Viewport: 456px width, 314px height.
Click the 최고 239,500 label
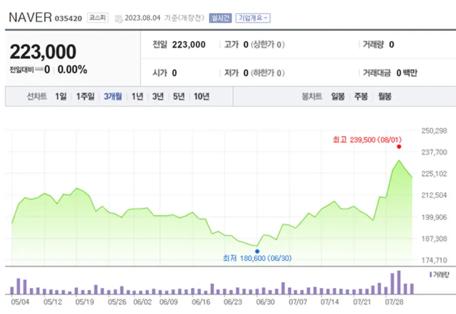pos(360,140)
